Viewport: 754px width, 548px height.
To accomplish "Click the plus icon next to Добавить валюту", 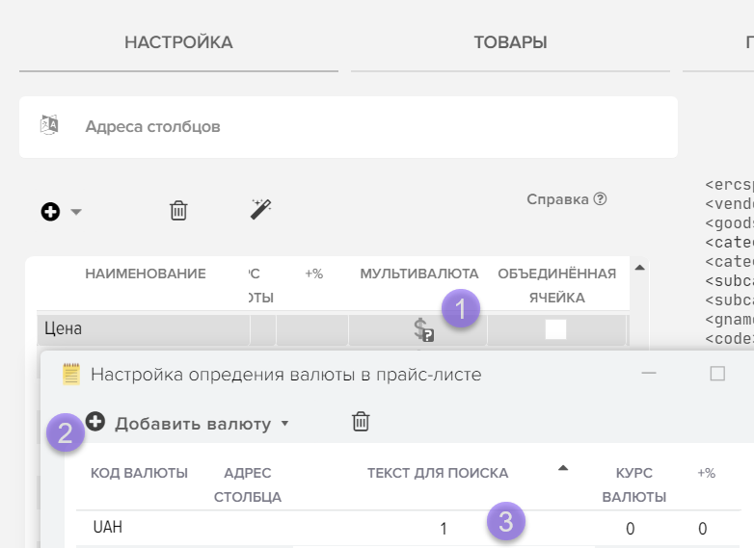I will pos(94,421).
